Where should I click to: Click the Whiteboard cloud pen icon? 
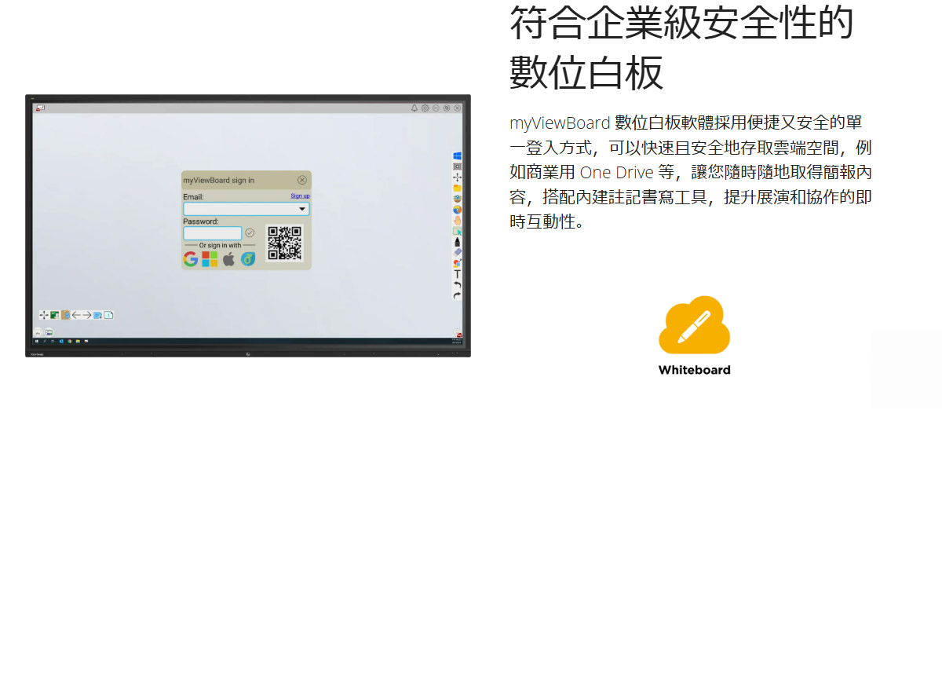pyautogui.click(x=694, y=325)
